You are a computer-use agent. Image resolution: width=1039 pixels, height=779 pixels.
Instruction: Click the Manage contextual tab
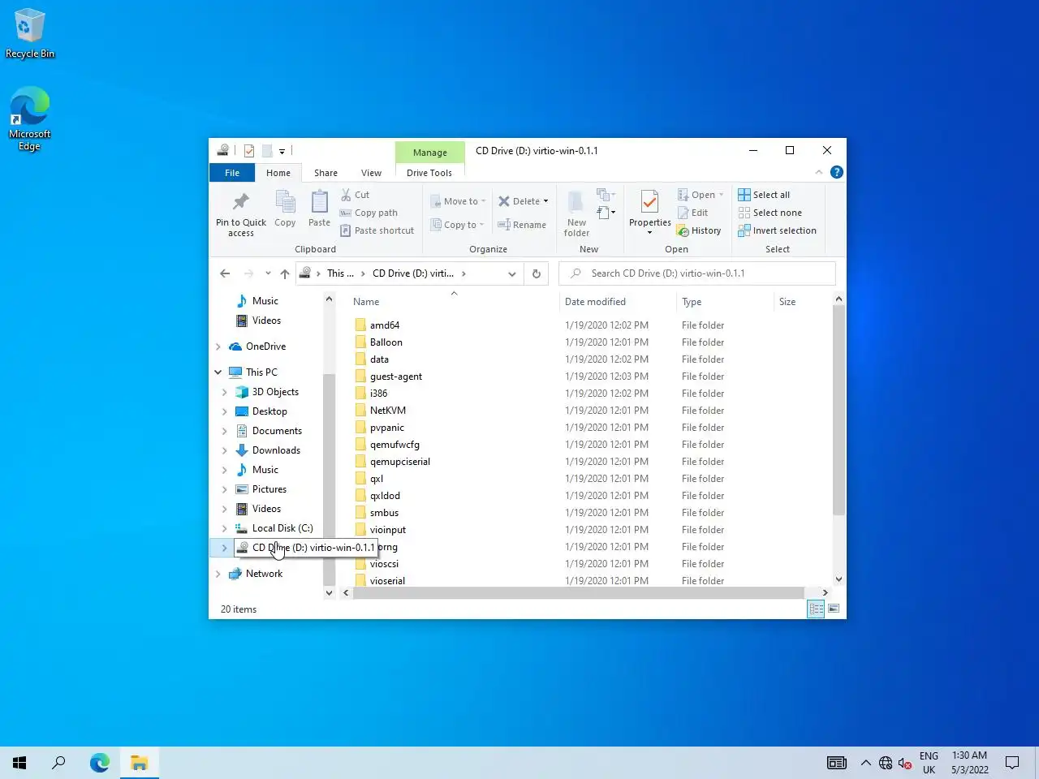coord(429,152)
